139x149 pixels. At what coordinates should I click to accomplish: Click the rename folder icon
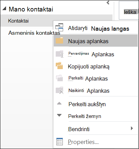59,54
